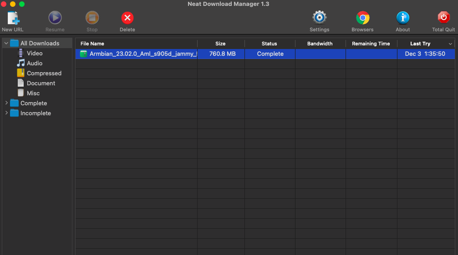
Task: Select Audio label in sidebar
Action: click(x=35, y=63)
